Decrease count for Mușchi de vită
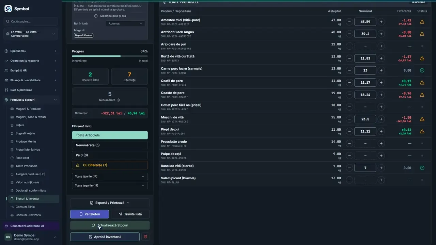The image size is (436, 245). 349,119
